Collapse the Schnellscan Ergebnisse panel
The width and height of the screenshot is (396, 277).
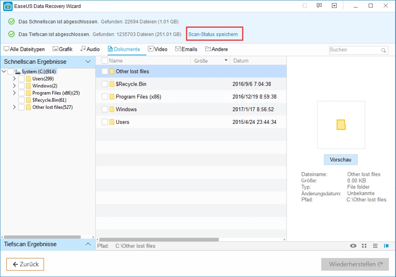[x=88, y=62]
